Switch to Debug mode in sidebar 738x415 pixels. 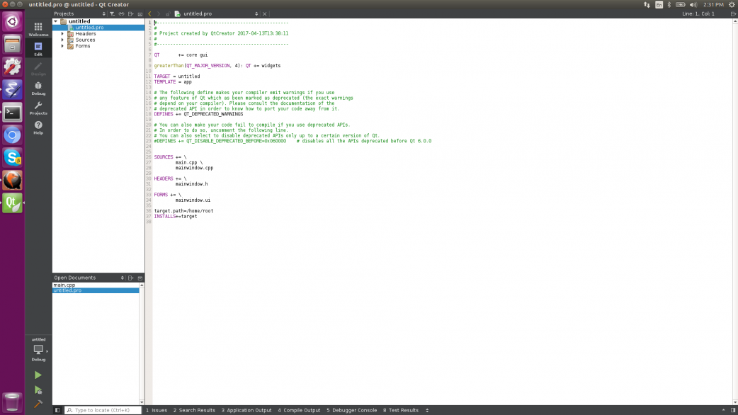pos(38,88)
